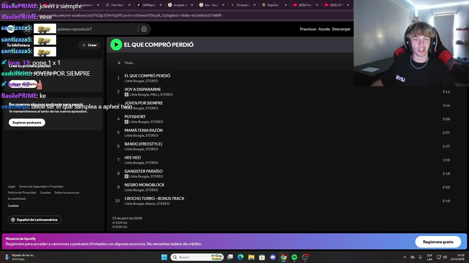This screenshot has width=469, height=263.
Task: Open the ESP LAA language indicator
Action: (429, 257)
